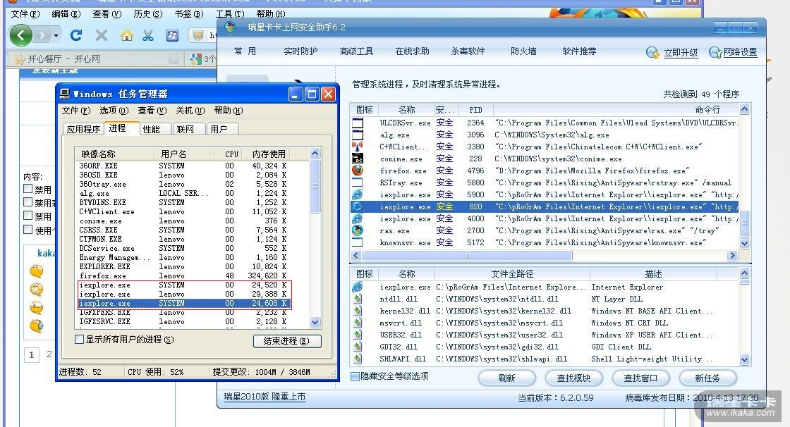The image size is (790, 427).
Task: Click the ras.exe icon in Rising process list
Action: [357, 230]
